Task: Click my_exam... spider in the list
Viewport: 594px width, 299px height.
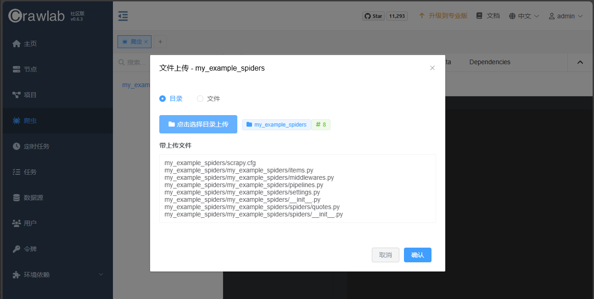Action: click(136, 85)
